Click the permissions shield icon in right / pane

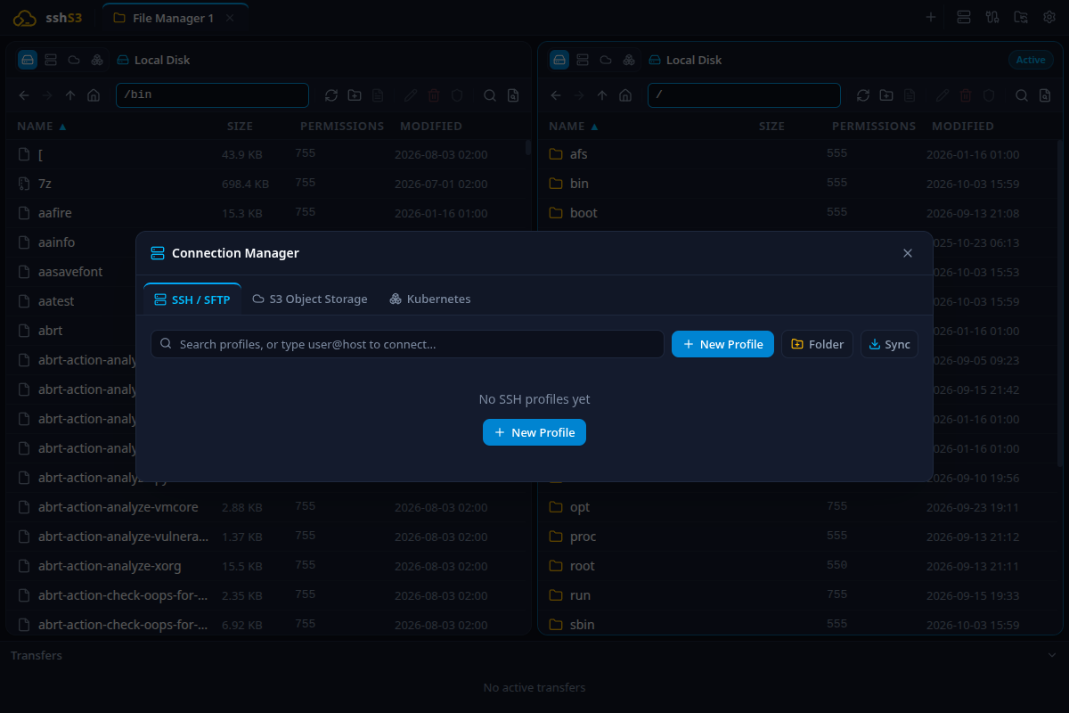pos(989,95)
